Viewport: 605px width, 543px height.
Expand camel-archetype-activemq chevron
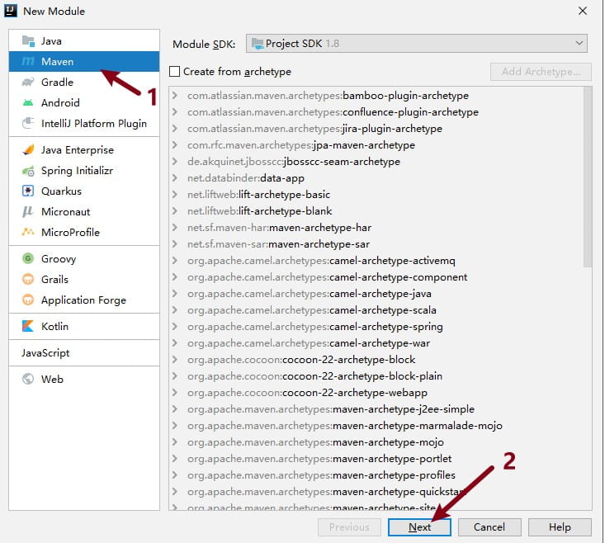(x=175, y=261)
